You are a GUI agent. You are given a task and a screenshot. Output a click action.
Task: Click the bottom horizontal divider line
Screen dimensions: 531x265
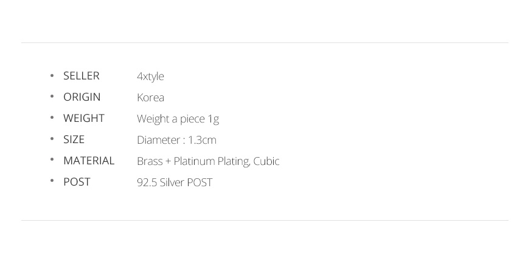(x=265, y=221)
